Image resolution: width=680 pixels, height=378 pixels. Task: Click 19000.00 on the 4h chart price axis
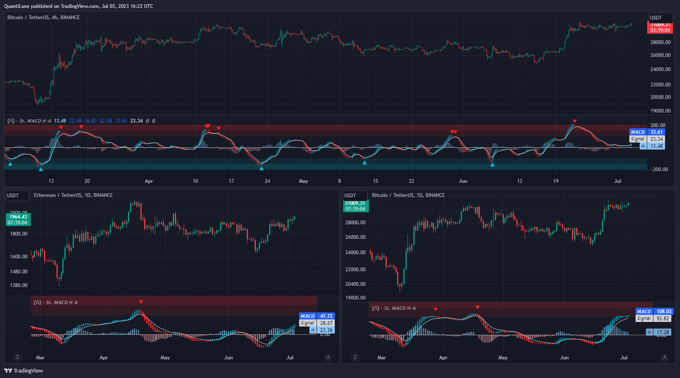click(660, 111)
